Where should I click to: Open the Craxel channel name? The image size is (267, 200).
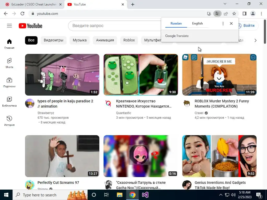(x=199, y=113)
